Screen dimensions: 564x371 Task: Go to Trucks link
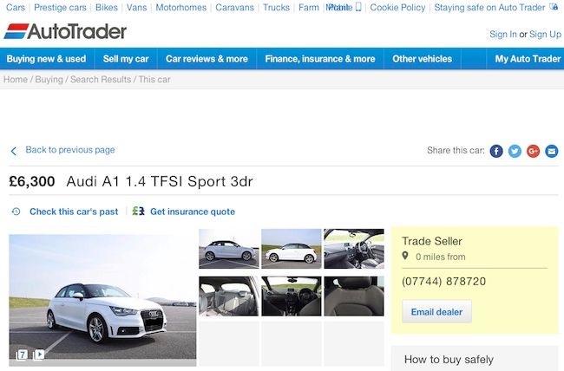coord(276,7)
